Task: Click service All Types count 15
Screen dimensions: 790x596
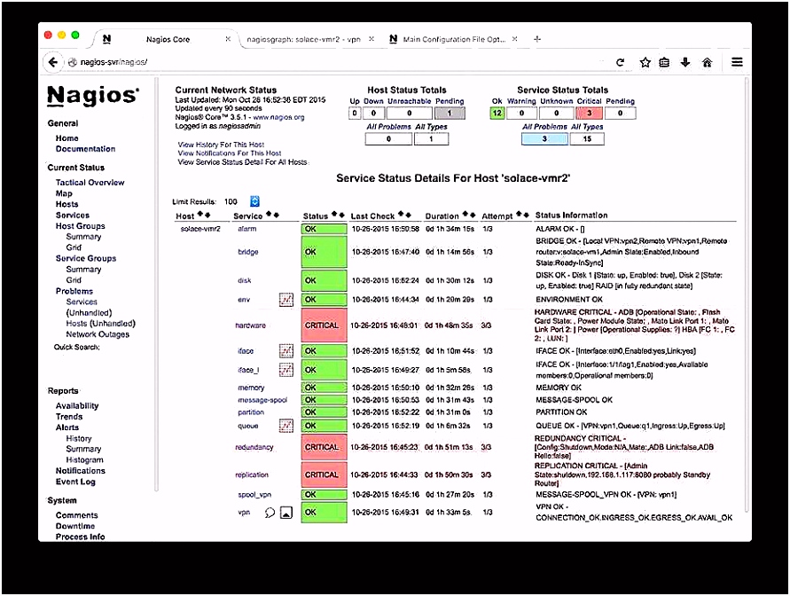Action: pyautogui.click(x=587, y=138)
